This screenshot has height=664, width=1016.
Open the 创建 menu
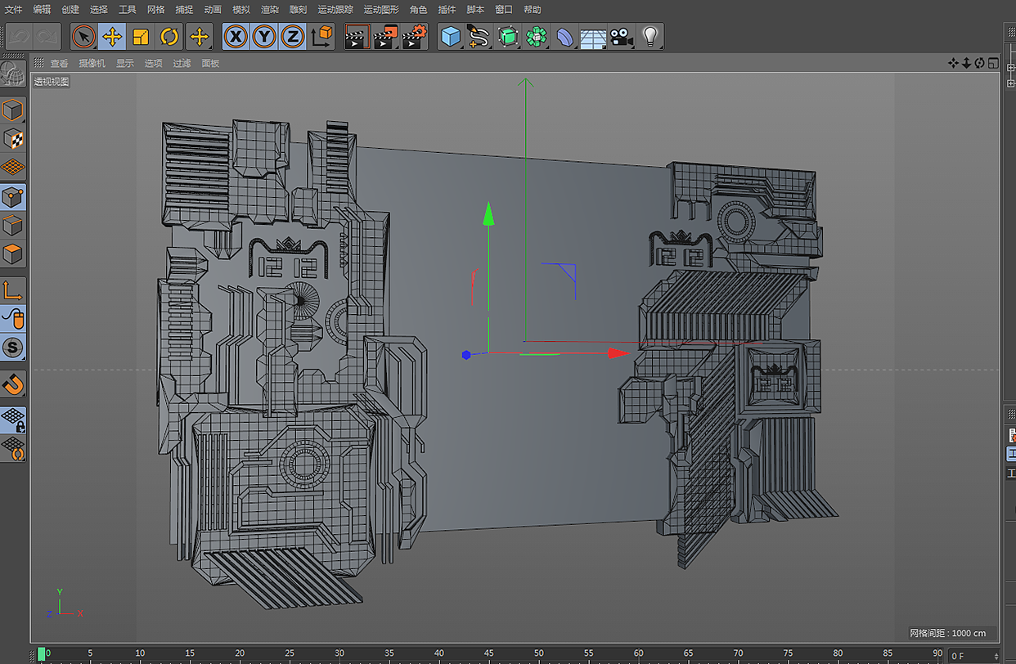pyautogui.click(x=70, y=10)
